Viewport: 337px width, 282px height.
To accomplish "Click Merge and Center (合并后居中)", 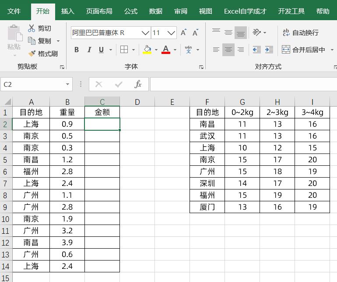I will (304, 50).
